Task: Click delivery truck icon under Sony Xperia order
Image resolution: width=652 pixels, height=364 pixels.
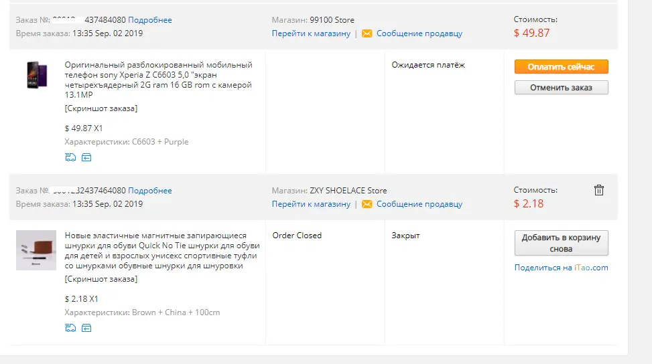Action: click(70, 157)
